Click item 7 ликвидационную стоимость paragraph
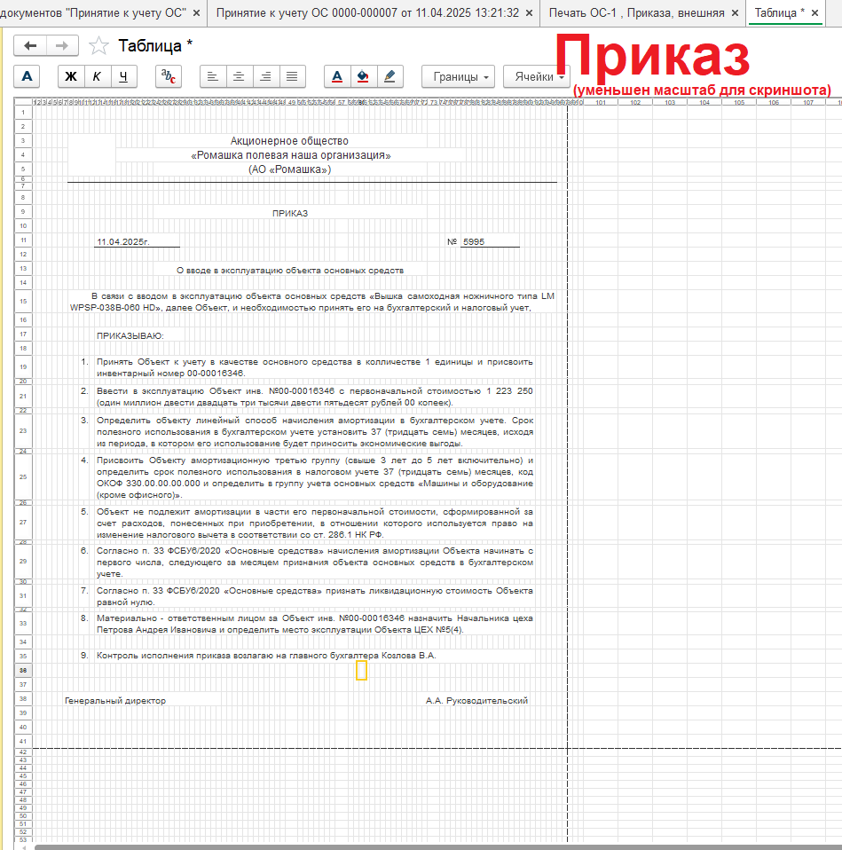The width and height of the screenshot is (842, 850). [x=314, y=596]
